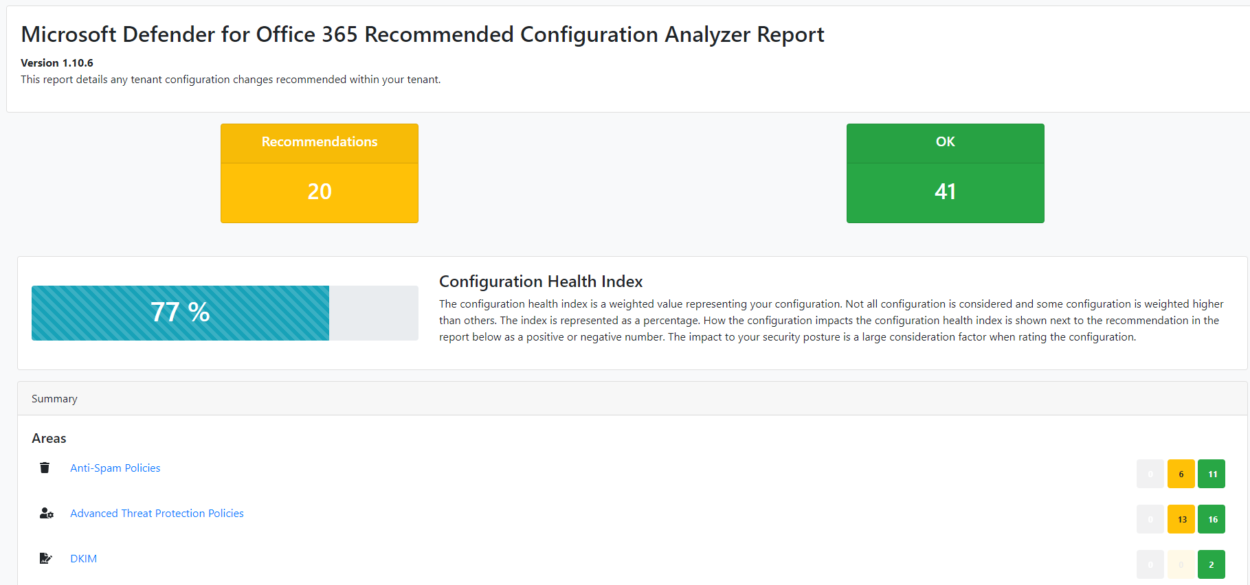The image size is (1250, 585).
Task: Open the Anti-Spam Policies link
Action: tap(115, 468)
